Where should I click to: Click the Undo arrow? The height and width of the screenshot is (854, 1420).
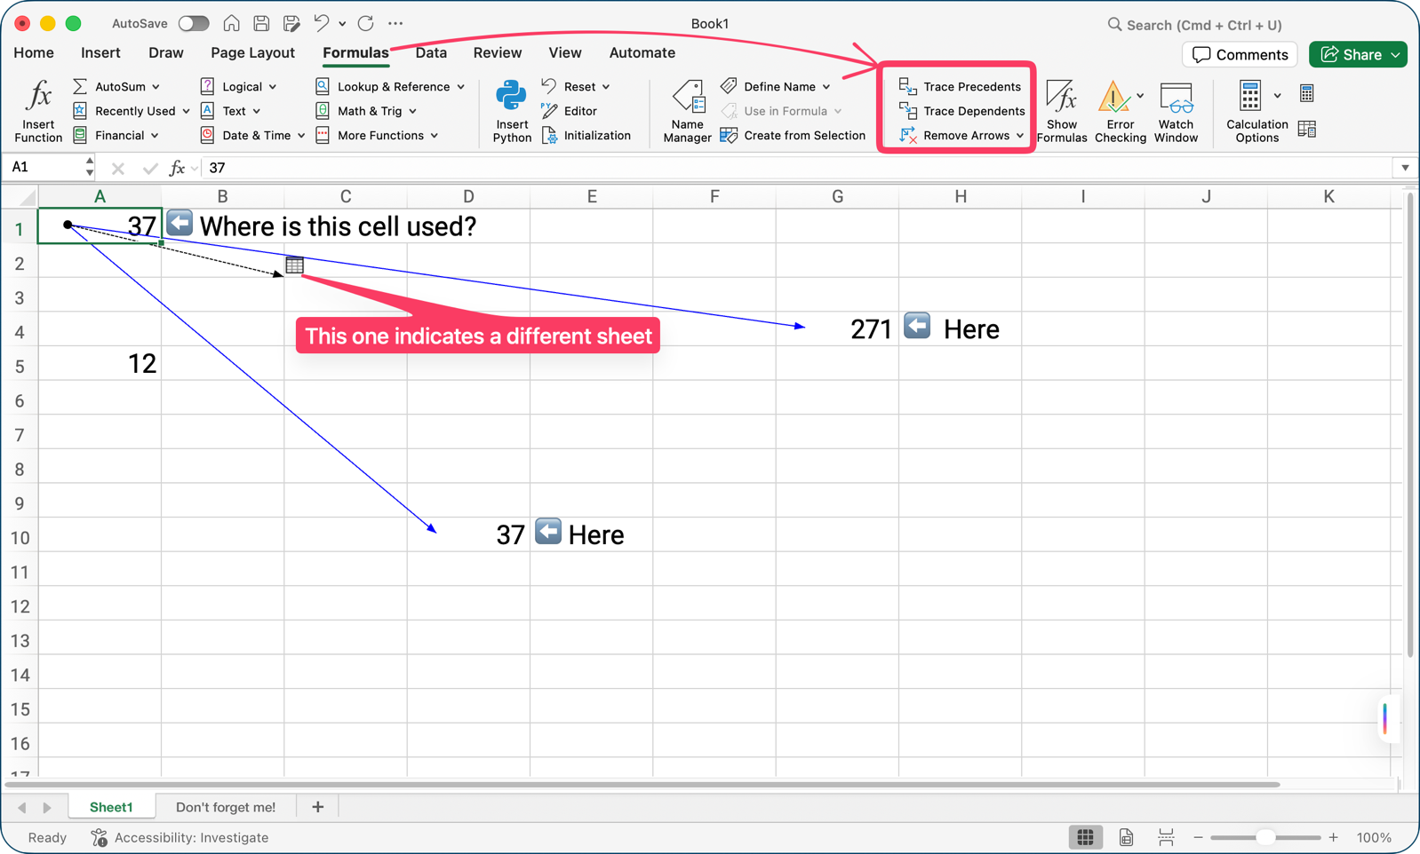click(x=322, y=23)
